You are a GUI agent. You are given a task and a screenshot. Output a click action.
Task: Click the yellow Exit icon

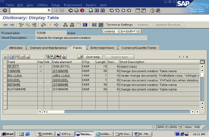point(76,10)
